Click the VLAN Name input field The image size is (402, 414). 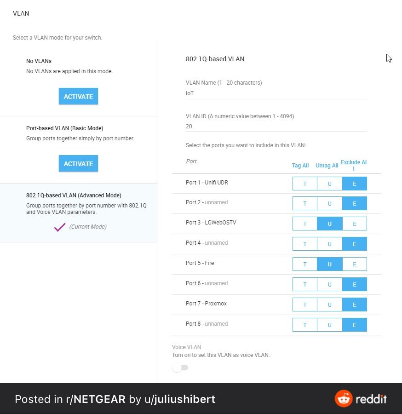[x=276, y=93]
